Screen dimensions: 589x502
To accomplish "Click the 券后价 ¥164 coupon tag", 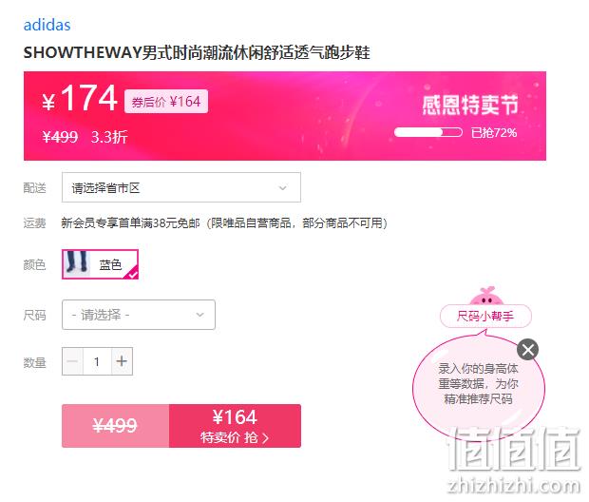I will coord(166,102).
